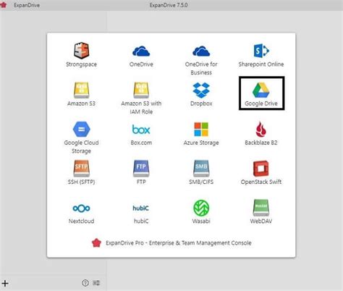Viewport: 343px width, 291px height.
Task: Open the Sharepoint Online connector
Action: (261, 55)
